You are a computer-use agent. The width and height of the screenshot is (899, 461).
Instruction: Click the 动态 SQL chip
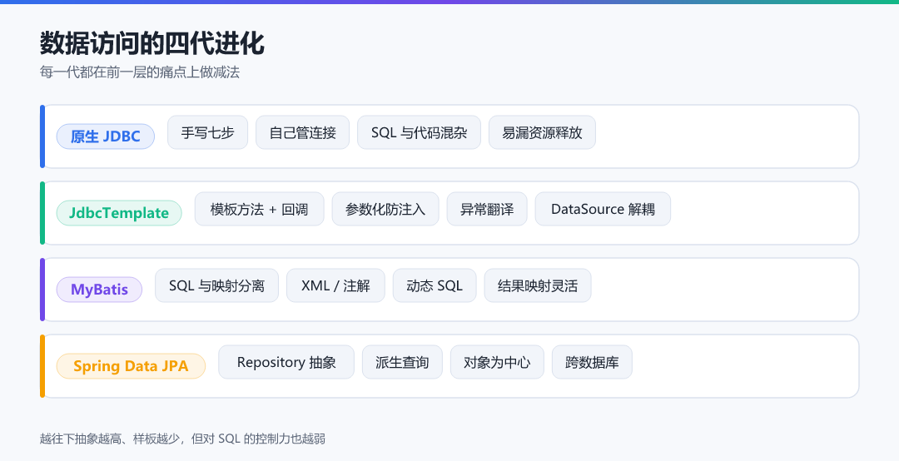[435, 285]
